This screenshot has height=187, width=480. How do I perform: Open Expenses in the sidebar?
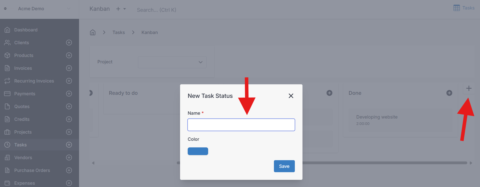tap(25, 183)
